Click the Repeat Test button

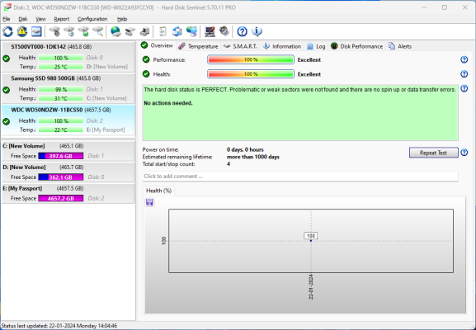(x=433, y=153)
